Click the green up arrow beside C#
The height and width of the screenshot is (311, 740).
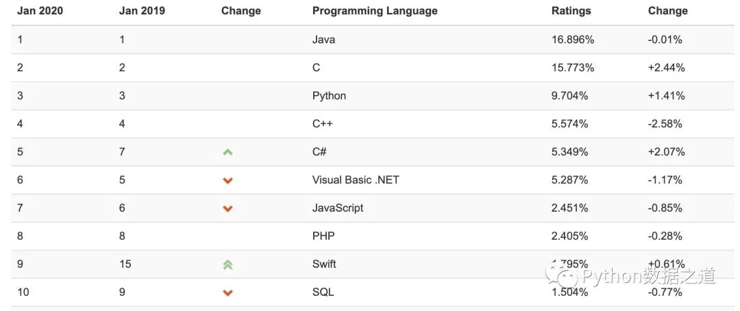[x=228, y=152]
